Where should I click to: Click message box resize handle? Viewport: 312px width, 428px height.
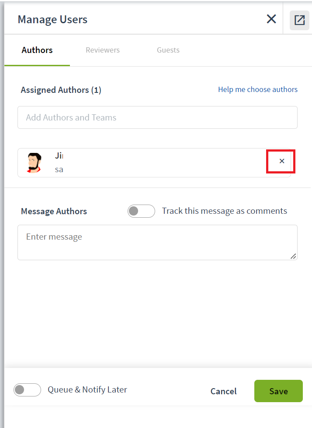tap(293, 256)
